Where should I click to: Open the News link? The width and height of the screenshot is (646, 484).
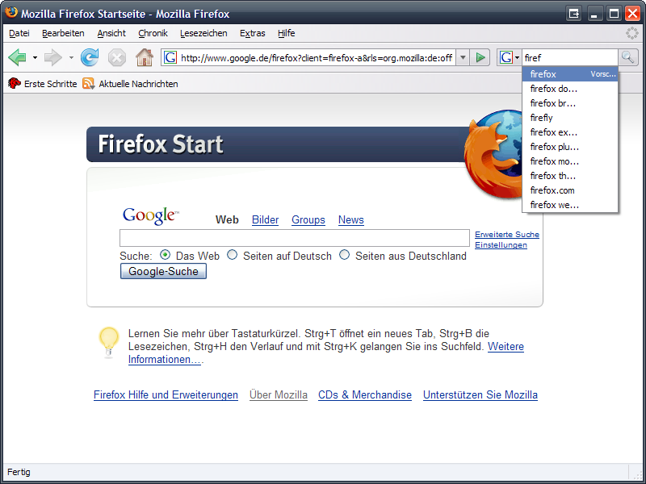tap(351, 219)
